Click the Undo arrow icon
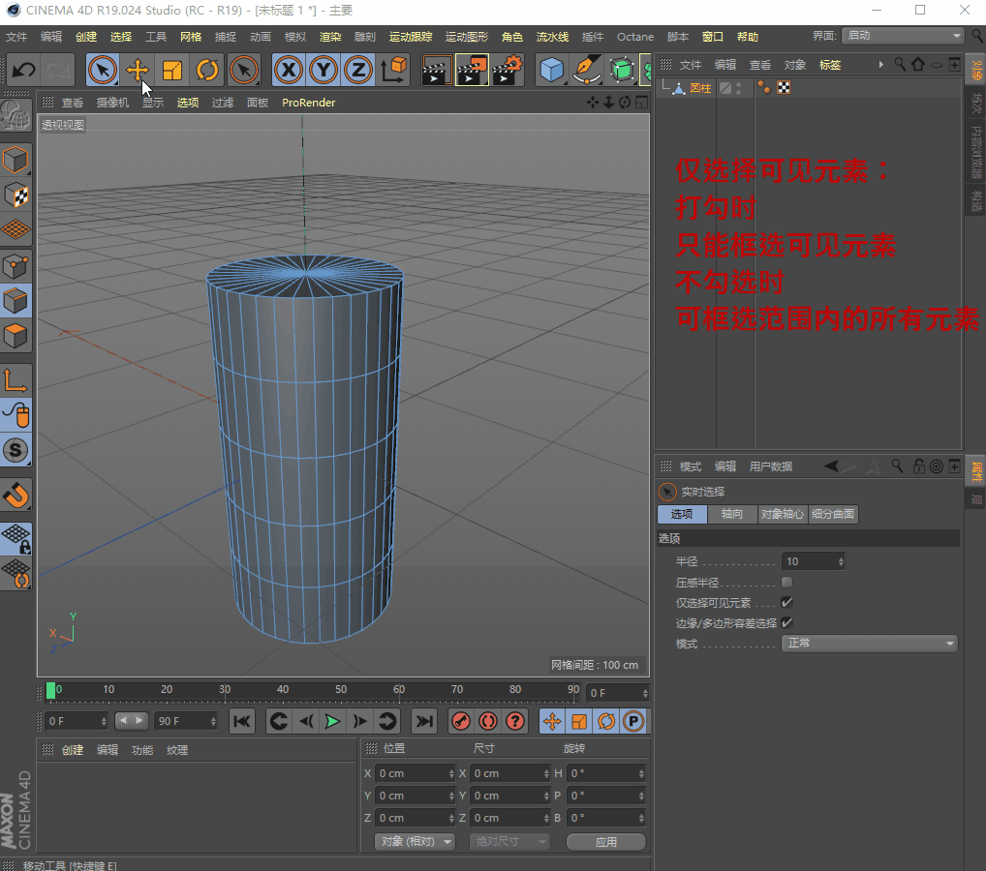The height and width of the screenshot is (871, 986). click(23, 70)
